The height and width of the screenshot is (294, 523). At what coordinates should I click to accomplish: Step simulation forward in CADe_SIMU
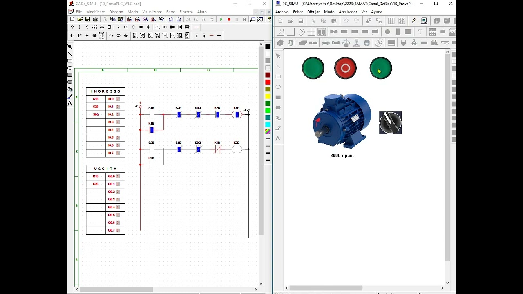pyautogui.click(x=244, y=19)
